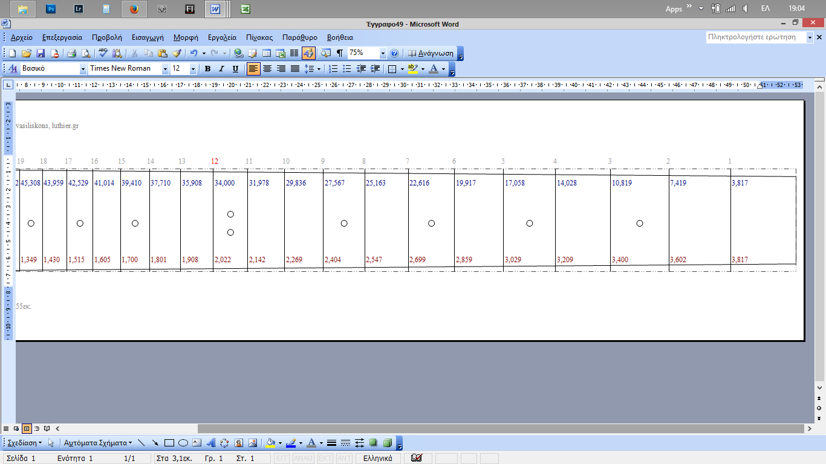Insert WordArt from the drawing toolbar
Image resolution: width=826 pixels, height=464 pixels.
[211, 443]
